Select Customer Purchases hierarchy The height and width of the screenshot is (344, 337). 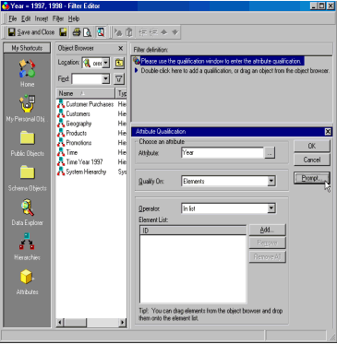point(86,104)
